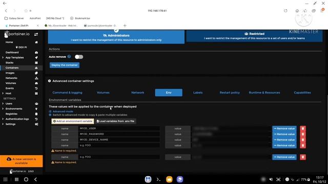Open a new browser tab

coord(125,26)
